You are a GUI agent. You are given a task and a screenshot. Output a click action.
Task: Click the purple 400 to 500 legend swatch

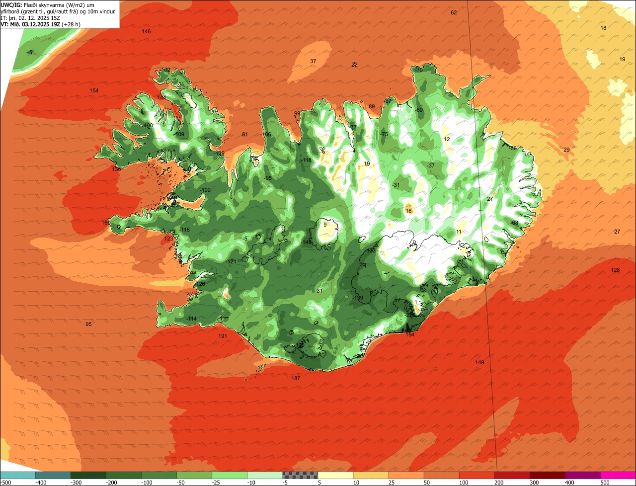point(583,475)
